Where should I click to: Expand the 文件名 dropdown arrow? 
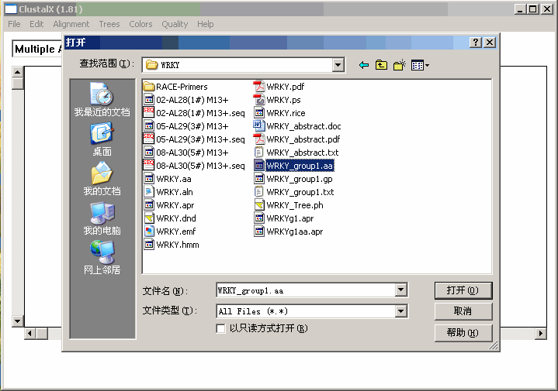[401, 290]
